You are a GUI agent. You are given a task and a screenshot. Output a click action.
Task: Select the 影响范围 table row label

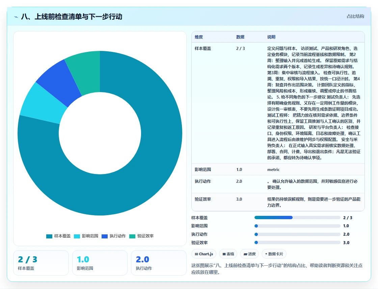[x=203, y=170]
